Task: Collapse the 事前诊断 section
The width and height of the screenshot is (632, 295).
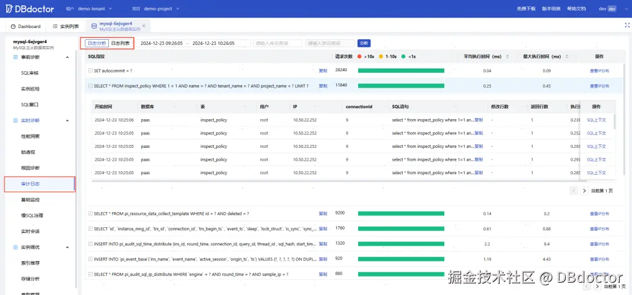Action: click(x=67, y=57)
